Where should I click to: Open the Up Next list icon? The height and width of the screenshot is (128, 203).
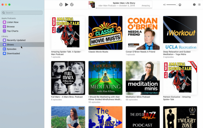point(199,4)
